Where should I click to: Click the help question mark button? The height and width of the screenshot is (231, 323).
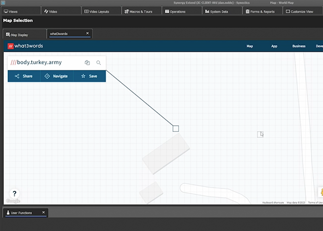pyautogui.click(x=14, y=194)
